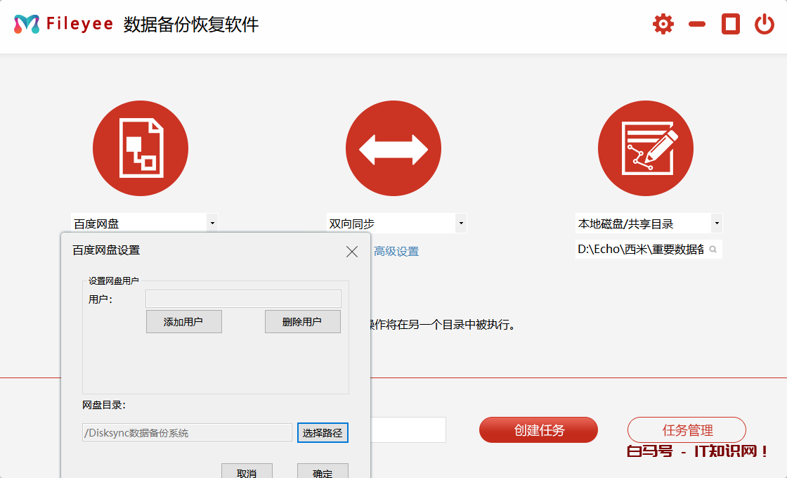The image size is (787, 478).
Task: Click the two-way sync arrow icon
Action: point(393,148)
